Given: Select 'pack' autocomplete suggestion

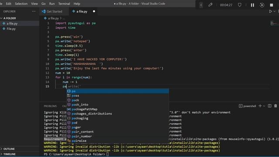Looking at the screenshot, I should click(118, 100).
